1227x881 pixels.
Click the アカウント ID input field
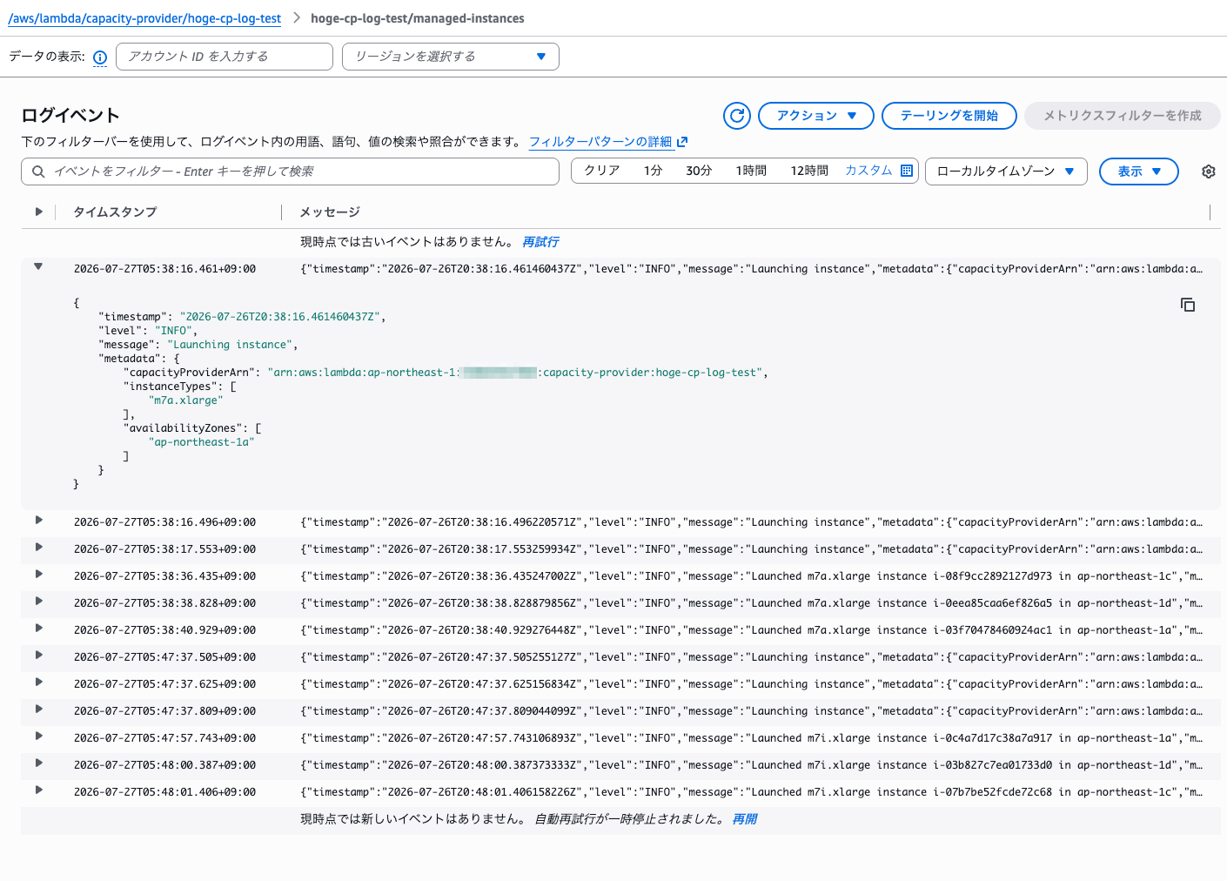tap(225, 57)
